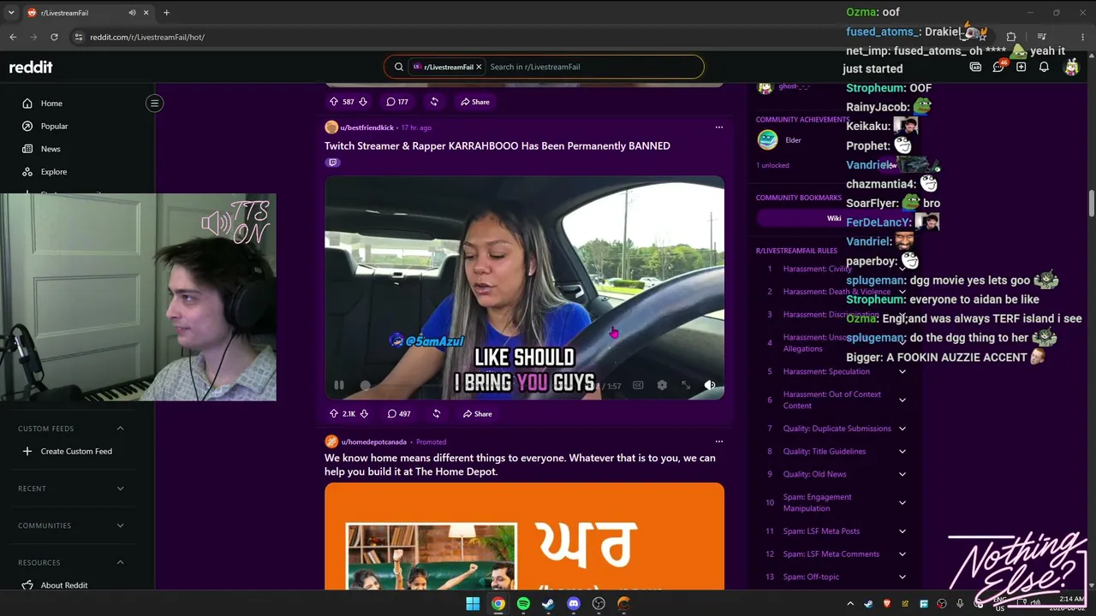
Task: Expand rule 12 Spam: LSF Meta Comments
Action: [x=902, y=554]
